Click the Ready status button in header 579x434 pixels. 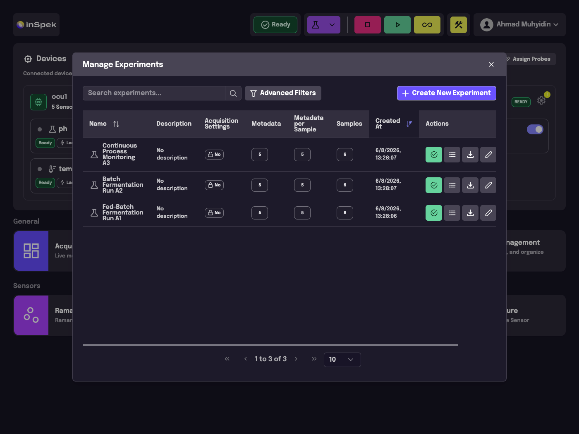[x=275, y=25]
